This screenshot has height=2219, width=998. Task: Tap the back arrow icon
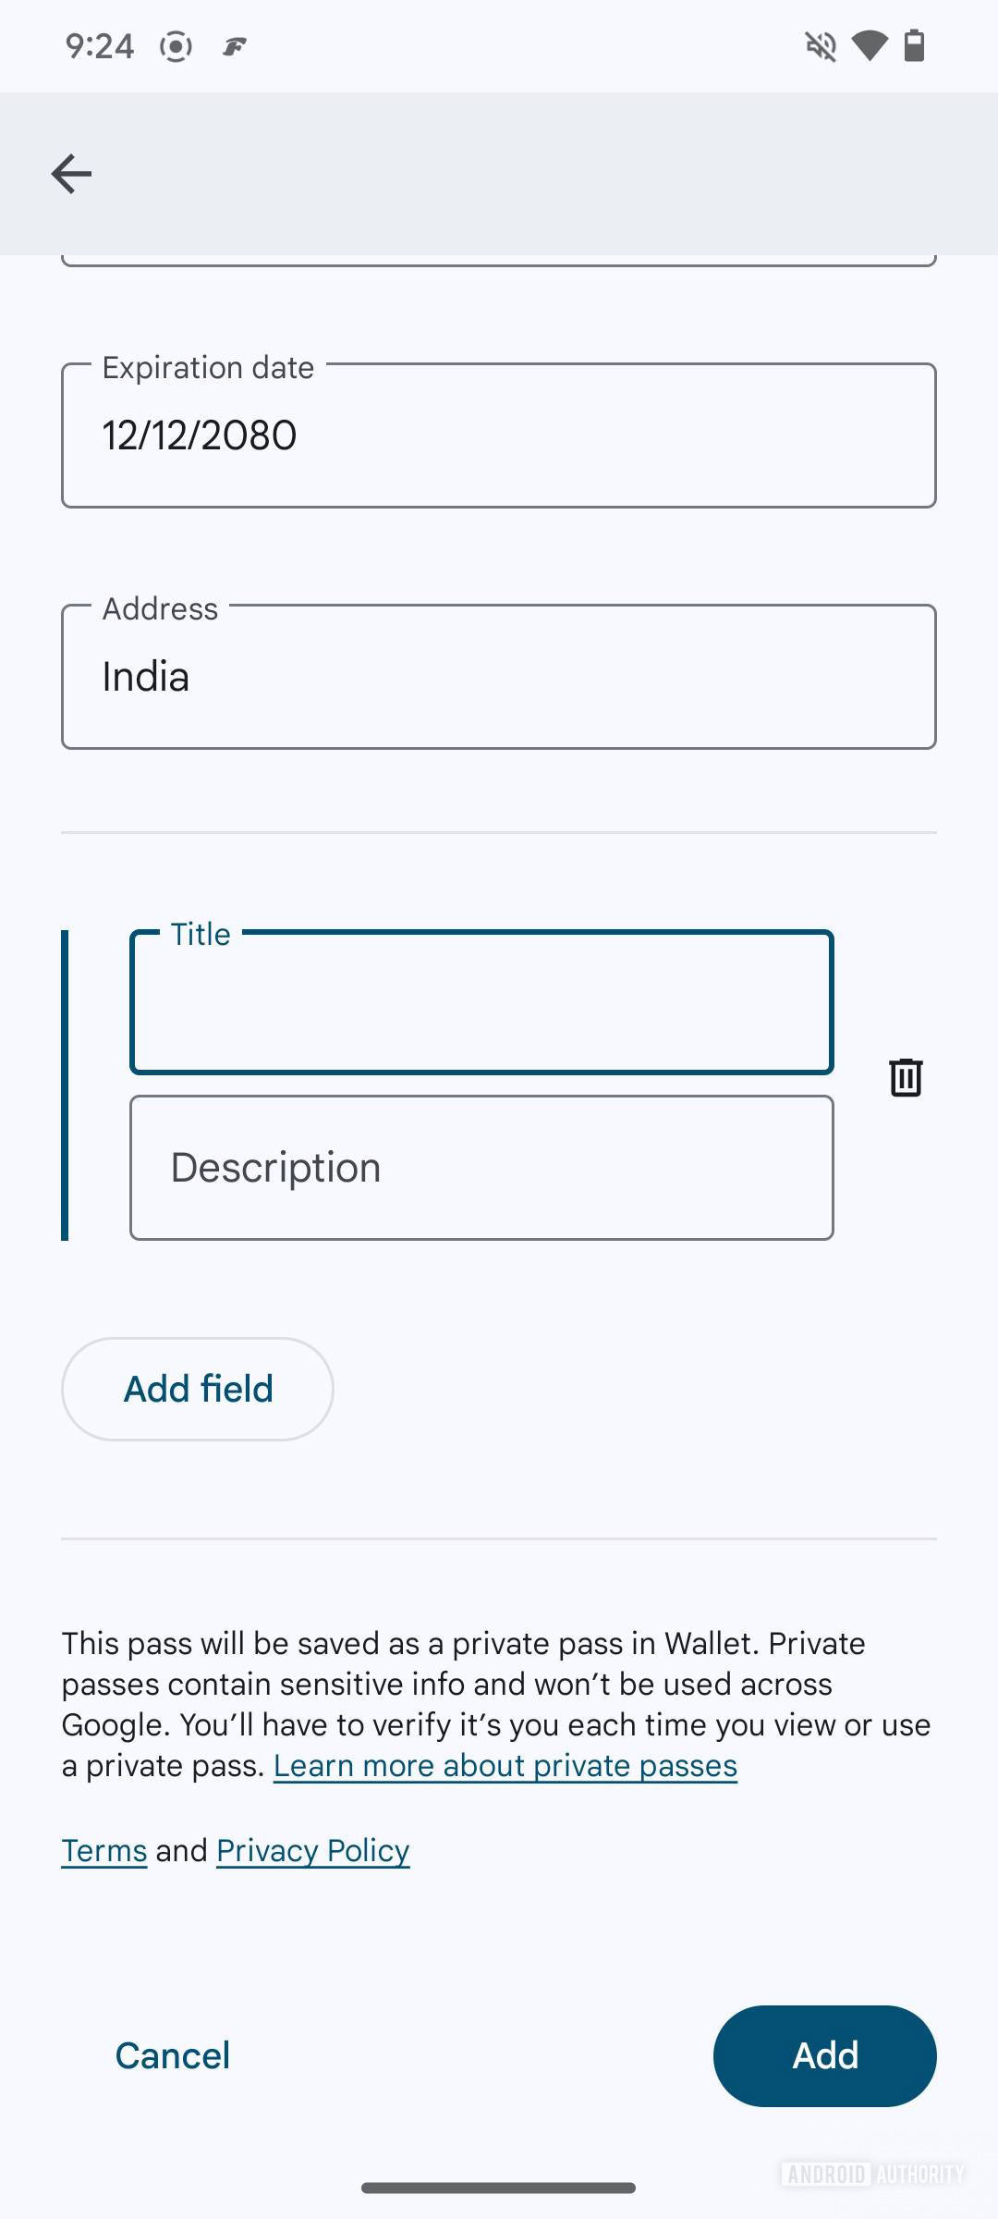(71, 174)
